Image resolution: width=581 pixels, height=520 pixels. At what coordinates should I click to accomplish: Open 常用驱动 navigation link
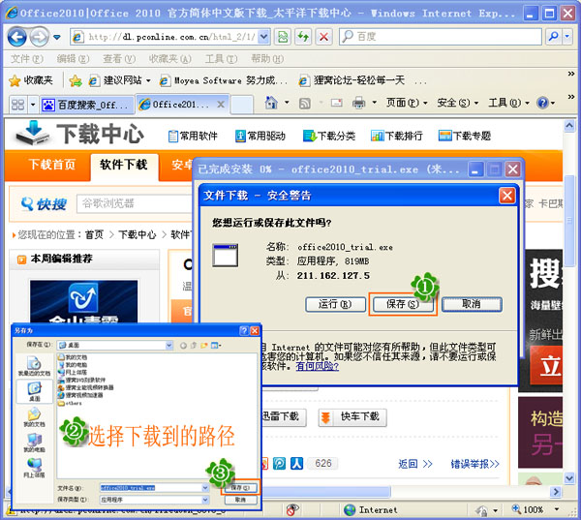(260, 136)
